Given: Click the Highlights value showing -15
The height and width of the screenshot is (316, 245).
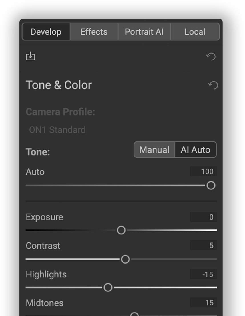Looking at the screenshot, I should (x=203, y=274).
